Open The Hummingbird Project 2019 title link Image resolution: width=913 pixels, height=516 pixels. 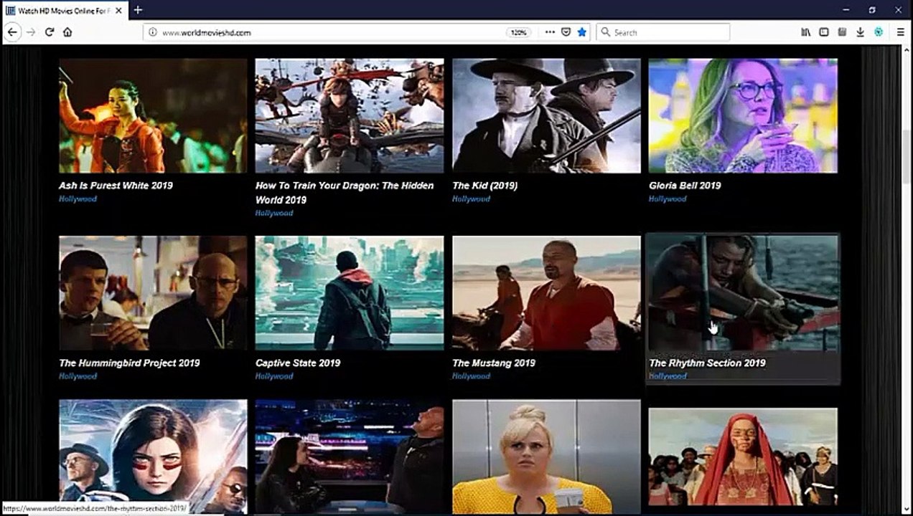pyautogui.click(x=129, y=363)
